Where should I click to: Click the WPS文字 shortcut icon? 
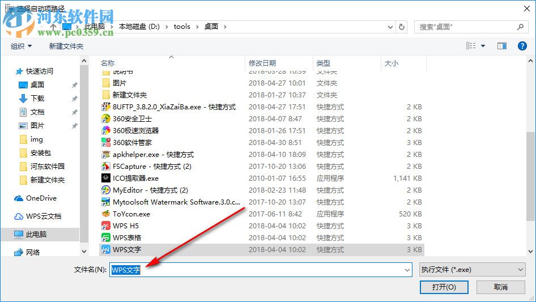[x=106, y=250]
